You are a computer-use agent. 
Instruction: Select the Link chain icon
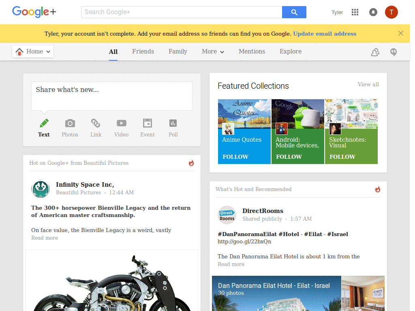point(96,123)
